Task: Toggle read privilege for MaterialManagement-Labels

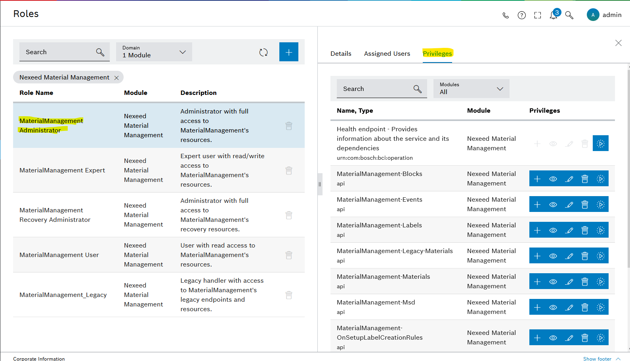Action: pos(553,230)
